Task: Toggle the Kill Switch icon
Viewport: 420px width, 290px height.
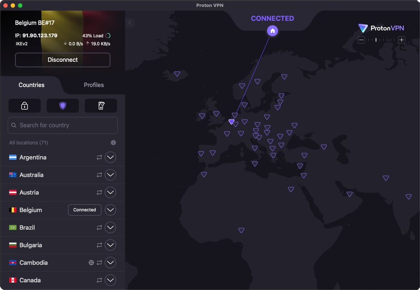Action: (101, 106)
